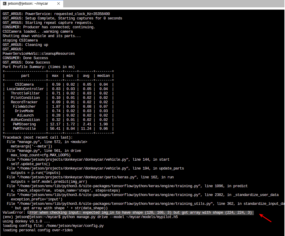Click the LocalWebController row name
The image size is (285, 236).
pyautogui.click(x=25, y=89)
